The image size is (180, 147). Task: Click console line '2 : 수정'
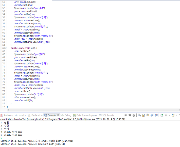pyautogui.click(x=5, y=125)
